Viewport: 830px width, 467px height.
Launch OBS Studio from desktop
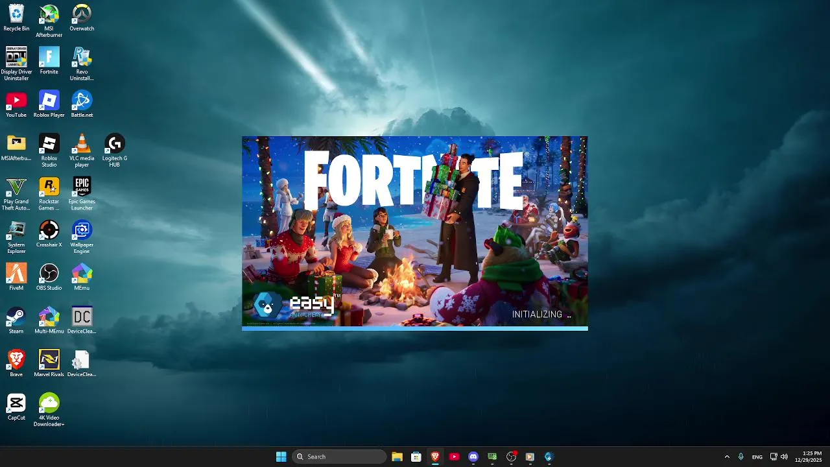point(49,277)
